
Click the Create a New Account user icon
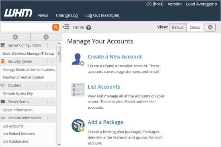[78, 59]
